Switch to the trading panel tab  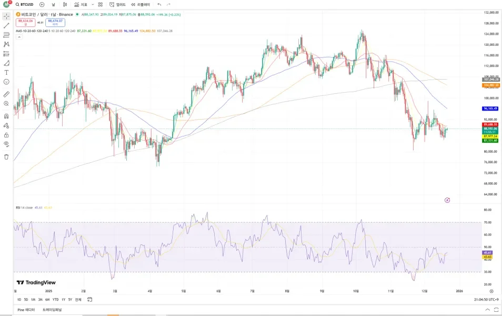(x=52, y=310)
